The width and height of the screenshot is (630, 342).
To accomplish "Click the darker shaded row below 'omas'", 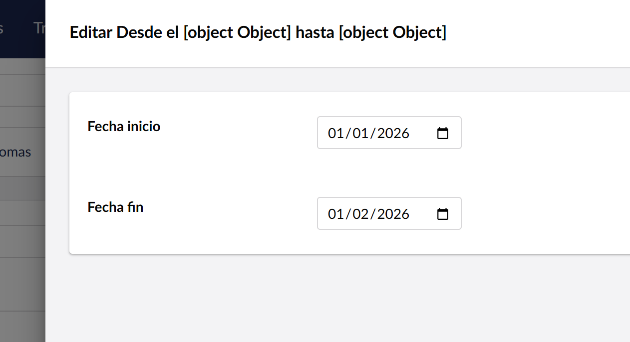I will [22, 189].
